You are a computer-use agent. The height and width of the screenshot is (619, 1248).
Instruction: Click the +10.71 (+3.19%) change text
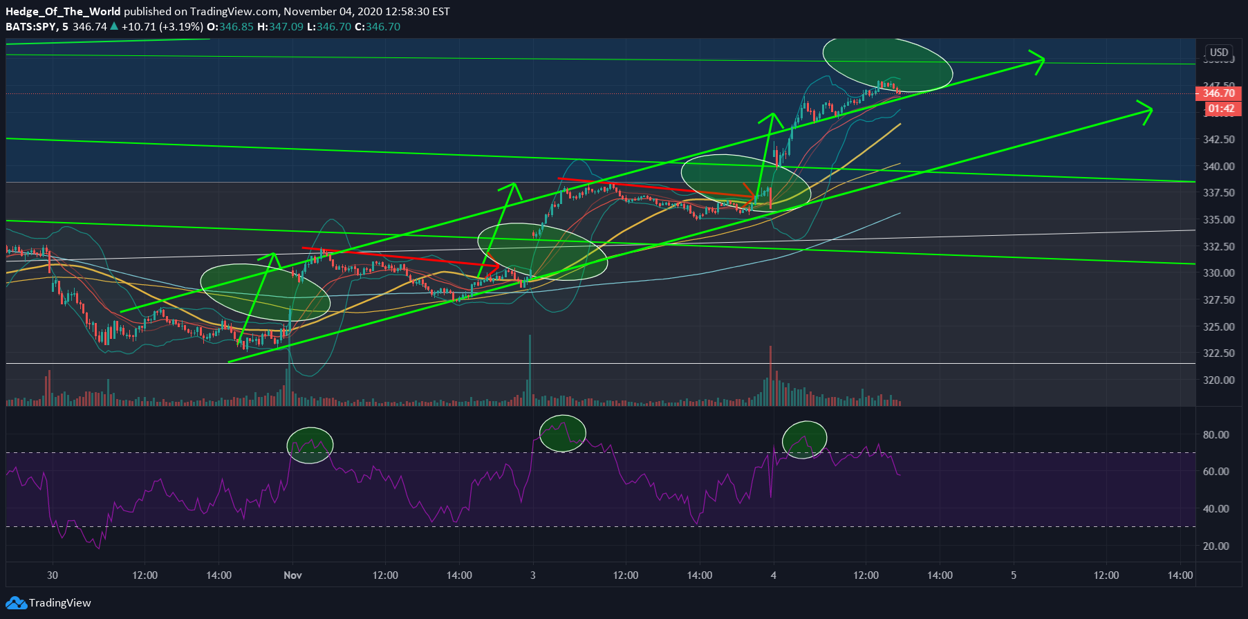tap(162, 26)
